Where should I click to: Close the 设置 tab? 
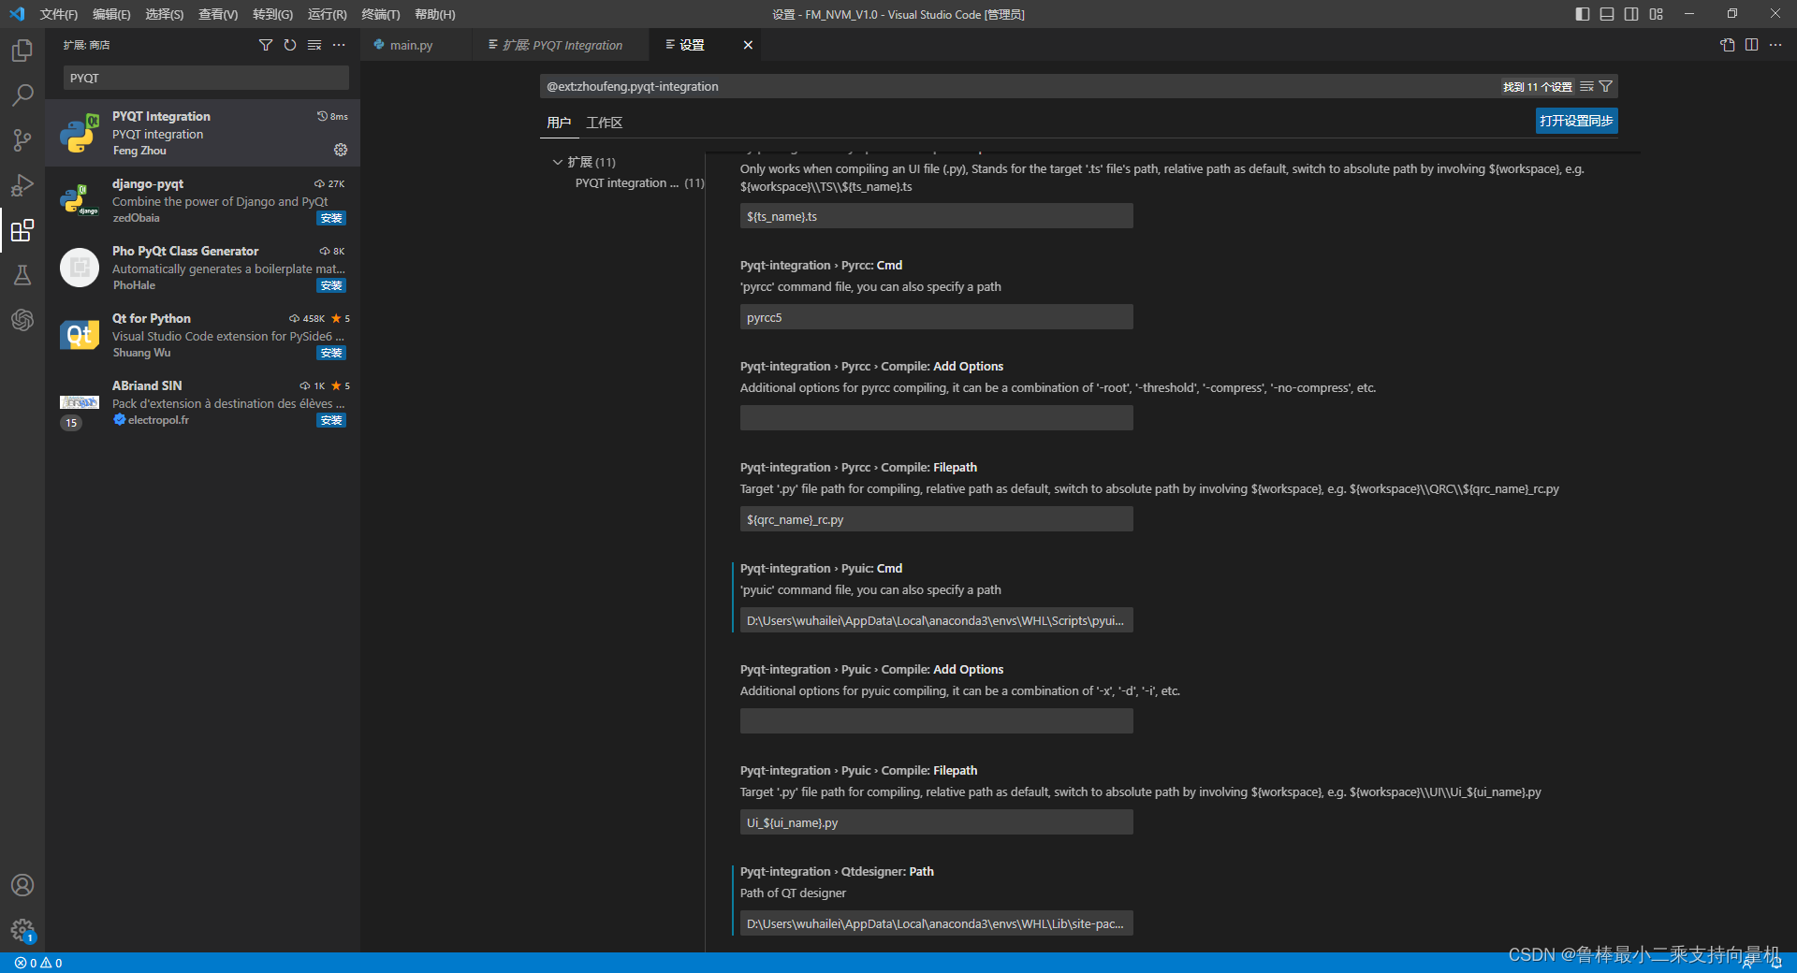click(748, 45)
